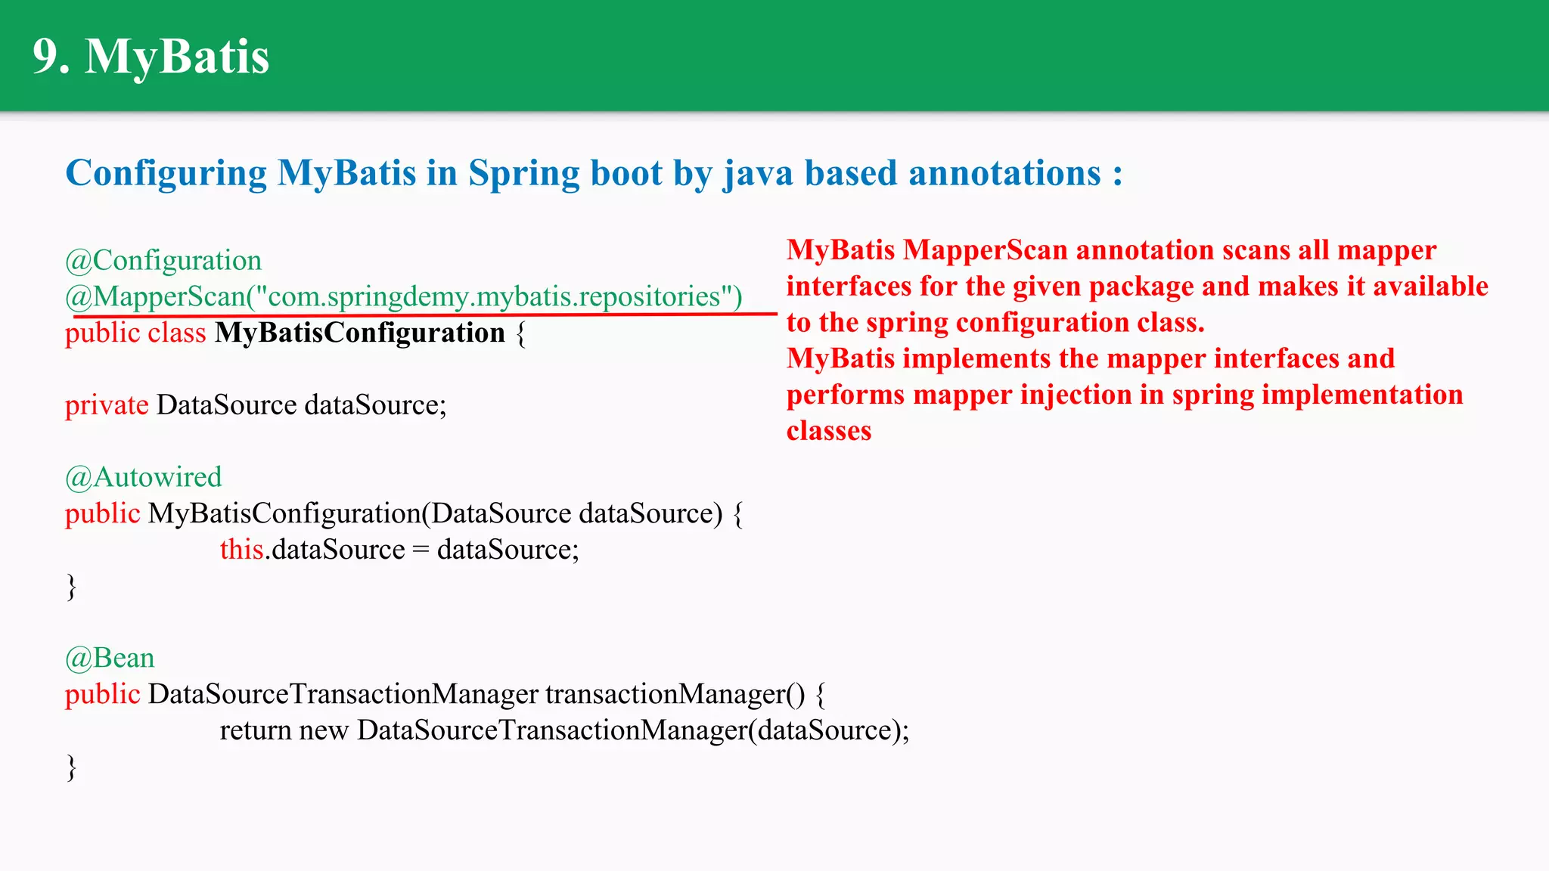Click the red word 'classes' at the end of the note
The image size is (1549, 871).
point(829,431)
